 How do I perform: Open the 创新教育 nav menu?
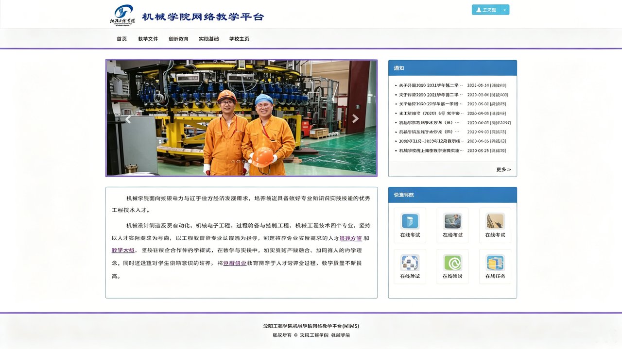tap(178, 39)
